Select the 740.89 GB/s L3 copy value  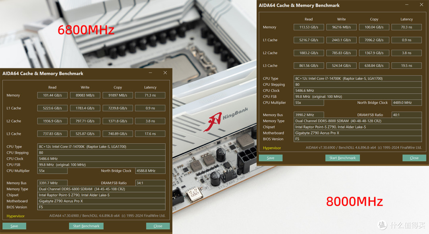118,134
